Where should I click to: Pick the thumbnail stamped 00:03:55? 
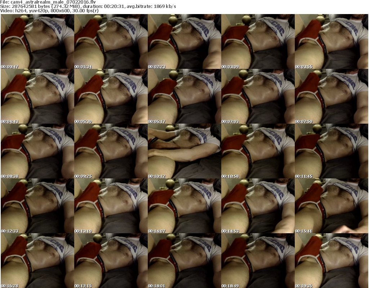(332, 41)
